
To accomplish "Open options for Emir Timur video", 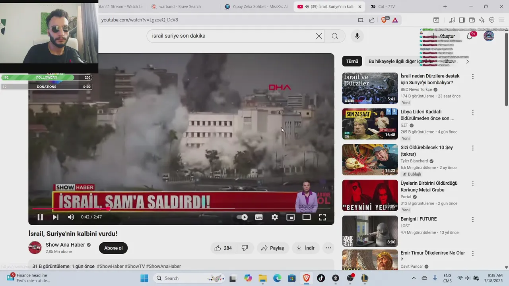I will tap(473, 253).
